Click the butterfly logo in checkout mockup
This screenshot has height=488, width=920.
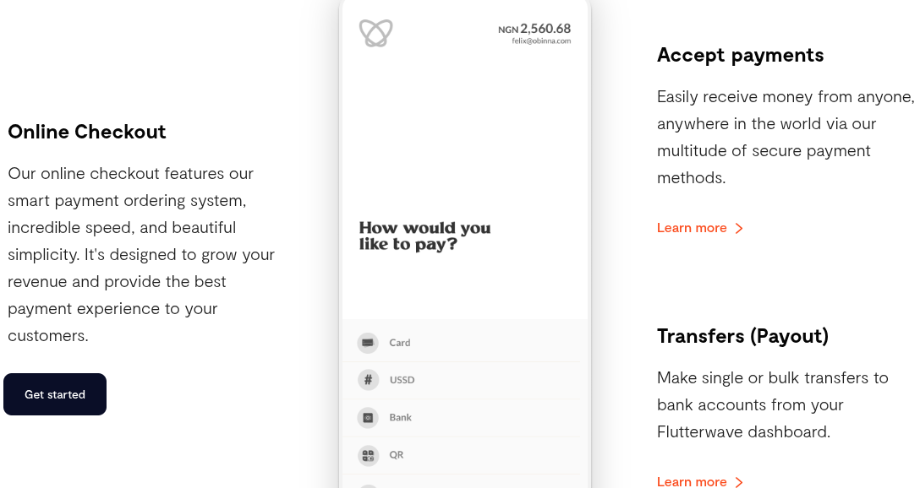[x=375, y=33]
